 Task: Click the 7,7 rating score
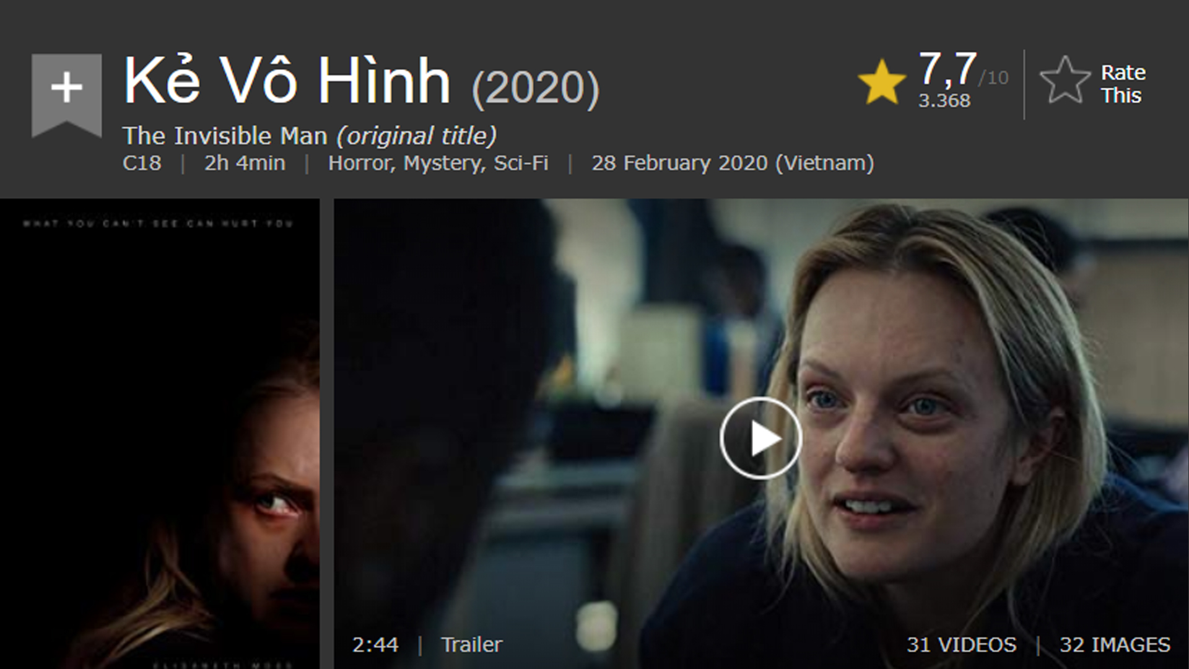pos(947,68)
